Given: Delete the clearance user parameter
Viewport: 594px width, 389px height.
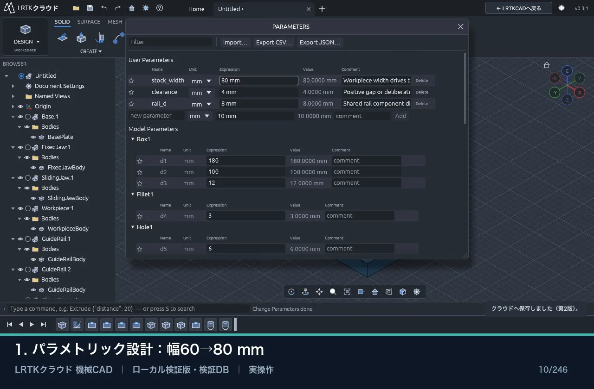Looking at the screenshot, I should pyautogui.click(x=422, y=92).
